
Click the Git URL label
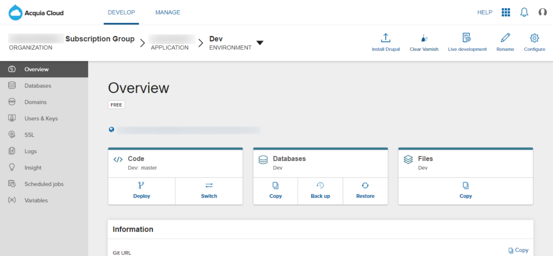[x=122, y=253]
